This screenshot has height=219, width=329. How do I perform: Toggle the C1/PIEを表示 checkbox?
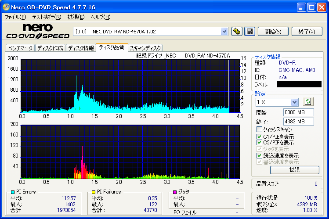coord(259,136)
